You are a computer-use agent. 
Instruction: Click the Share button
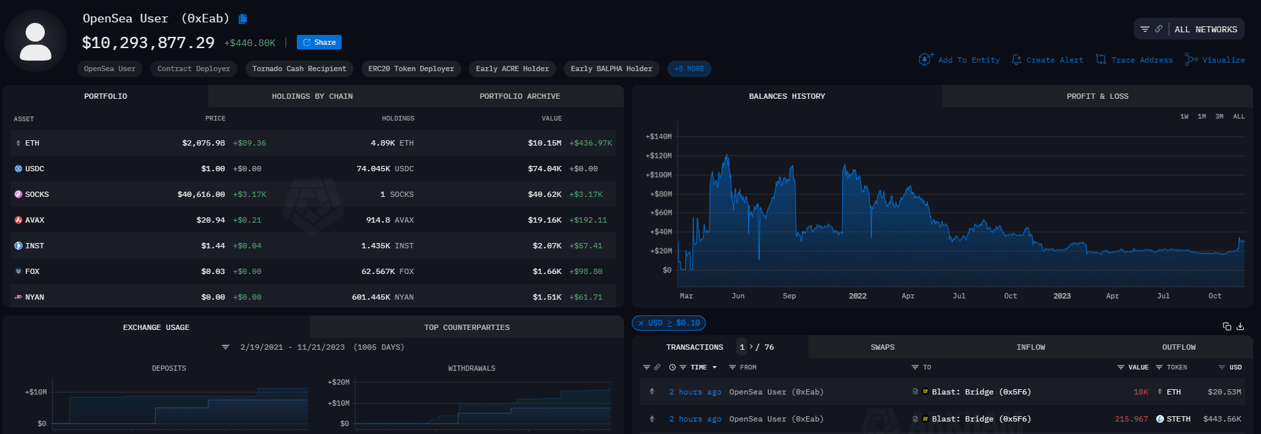tap(319, 42)
